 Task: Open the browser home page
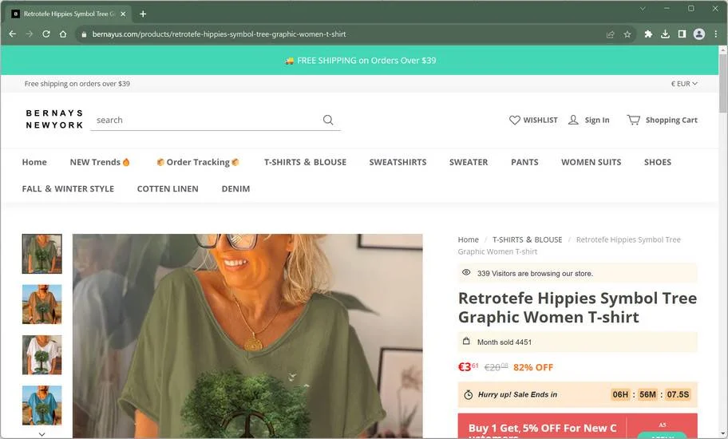coord(63,34)
